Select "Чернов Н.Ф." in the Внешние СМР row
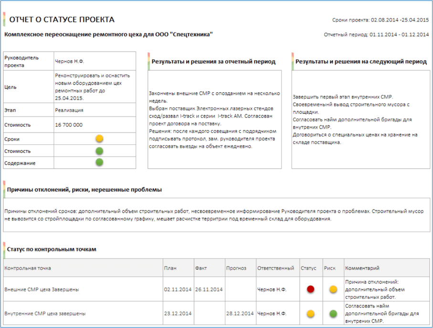This screenshot has width=433, height=328. (x=272, y=290)
